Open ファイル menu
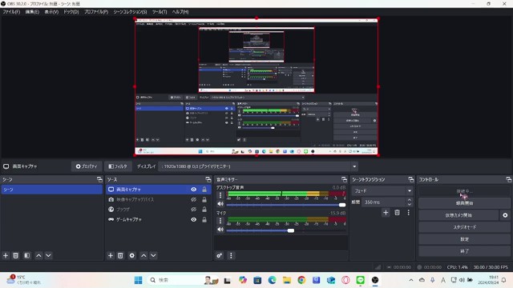The image size is (513, 288). pyautogui.click(x=11, y=12)
